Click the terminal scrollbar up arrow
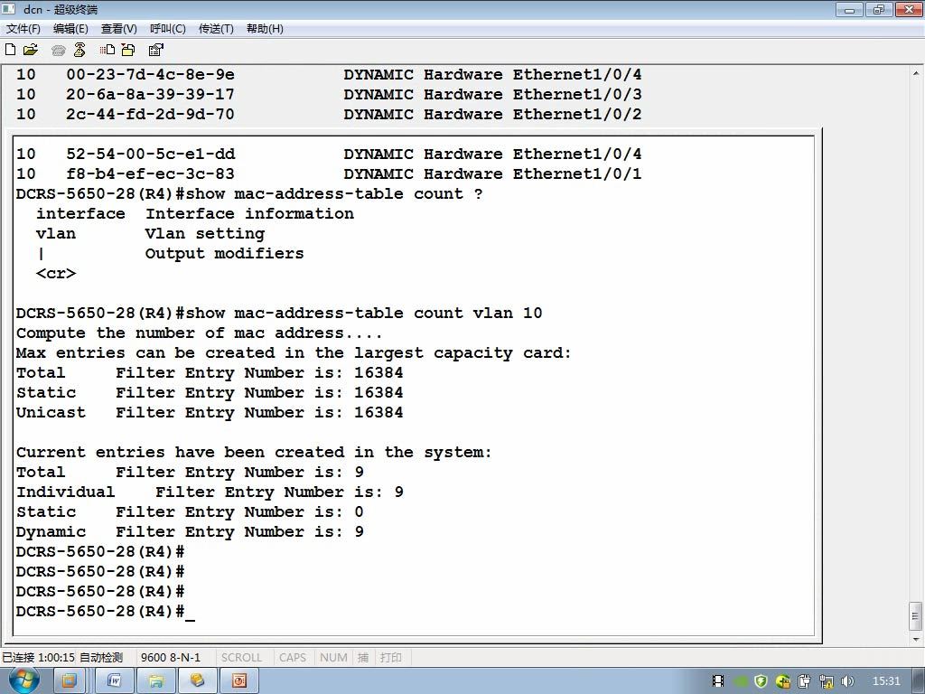This screenshot has width=925, height=694. pyautogui.click(x=916, y=73)
